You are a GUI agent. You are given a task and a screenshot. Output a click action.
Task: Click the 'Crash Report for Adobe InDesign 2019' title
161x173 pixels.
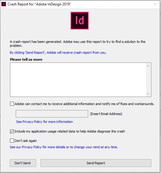click(39, 4)
